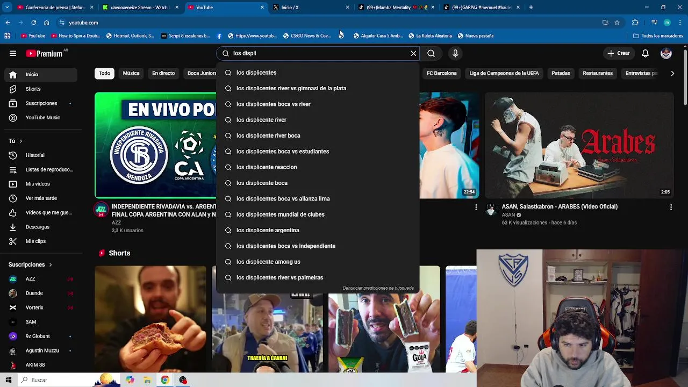Screen dimensions: 688x387
Task: Open Shorts in sidebar
Action: pyautogui.click(x=41, y=89)
